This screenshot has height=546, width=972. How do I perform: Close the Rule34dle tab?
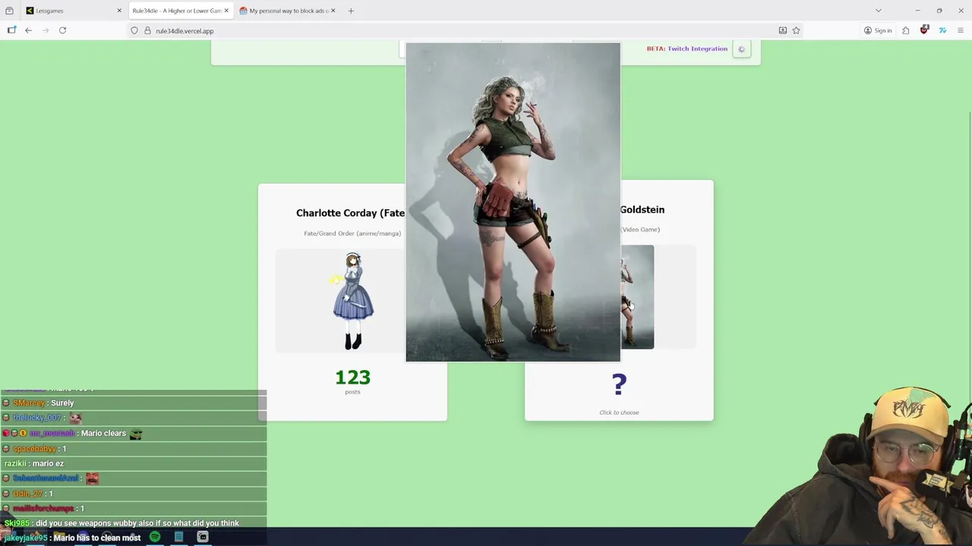pos(226,11)
